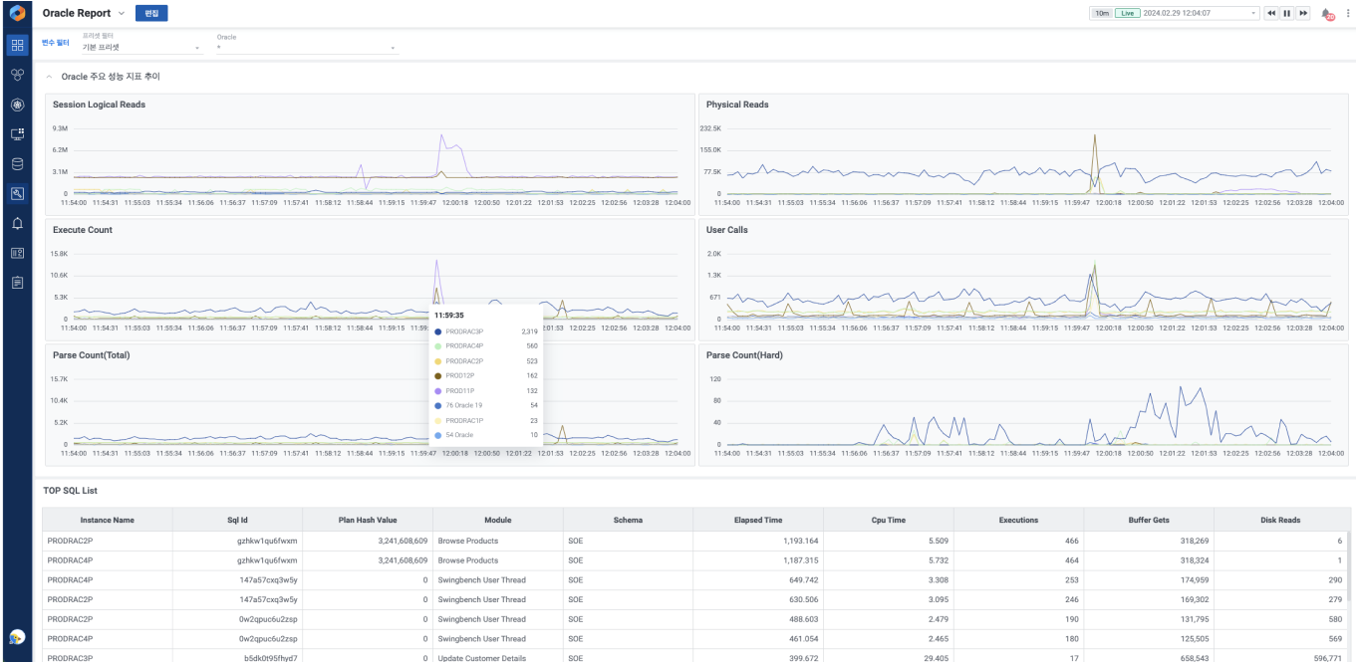Image resolution: width=1356 pixels, height=662 pixels.
Task: Click the Session Logical Reads chart title
Action: pyautogui.click(x=99, y=105)
